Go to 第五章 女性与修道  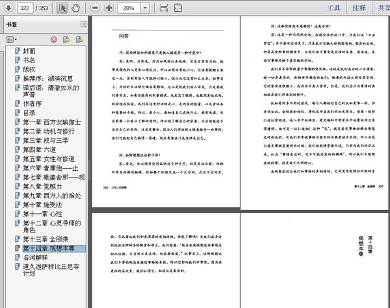[49, 159]
